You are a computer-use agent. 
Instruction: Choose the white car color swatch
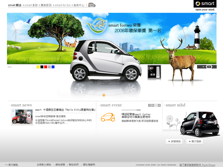(35, 67)
